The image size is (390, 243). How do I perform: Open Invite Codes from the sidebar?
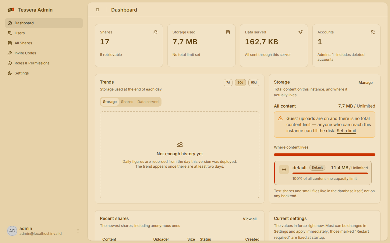(x=44, y=53)
